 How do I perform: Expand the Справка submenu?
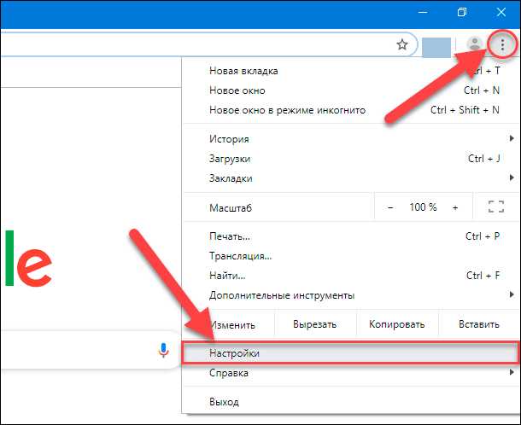pyautogui.click(x=351, y=373)
